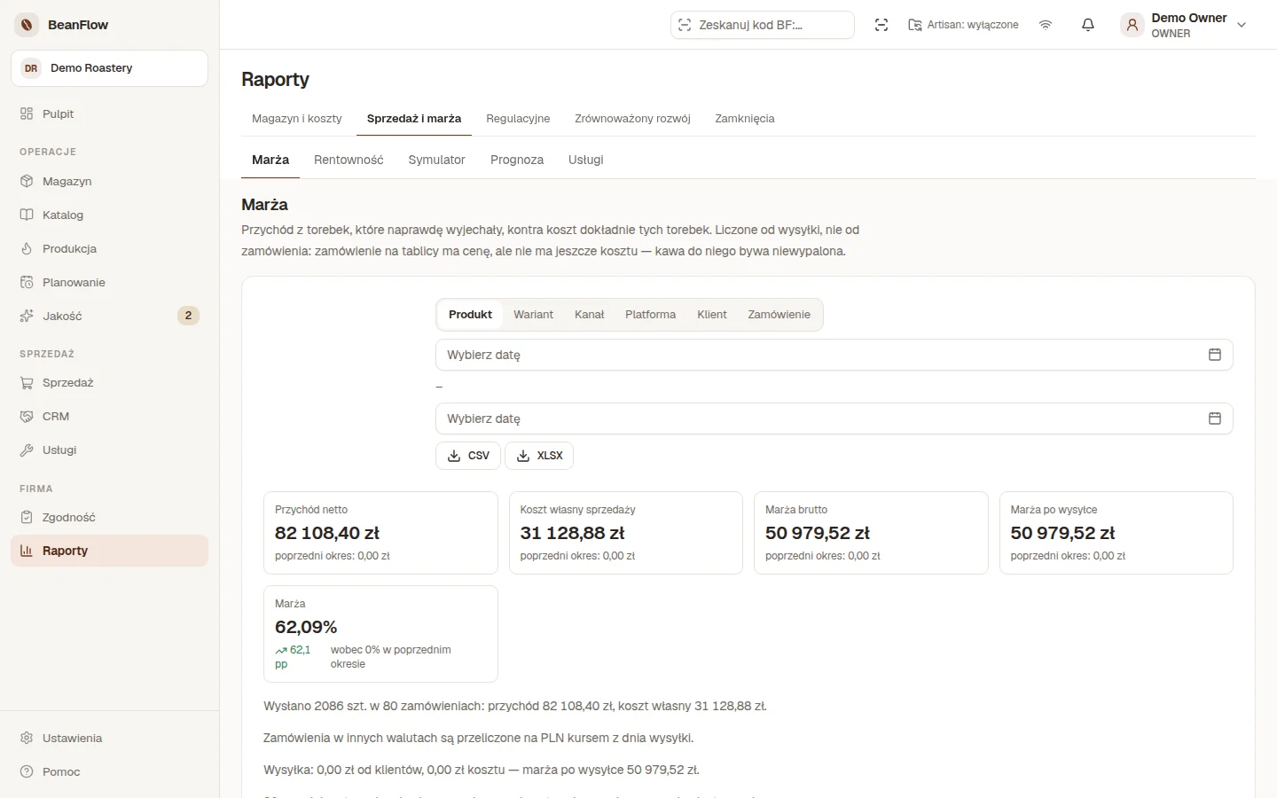
Task: Select Platforma grouping option
Action: pos(650,315)
